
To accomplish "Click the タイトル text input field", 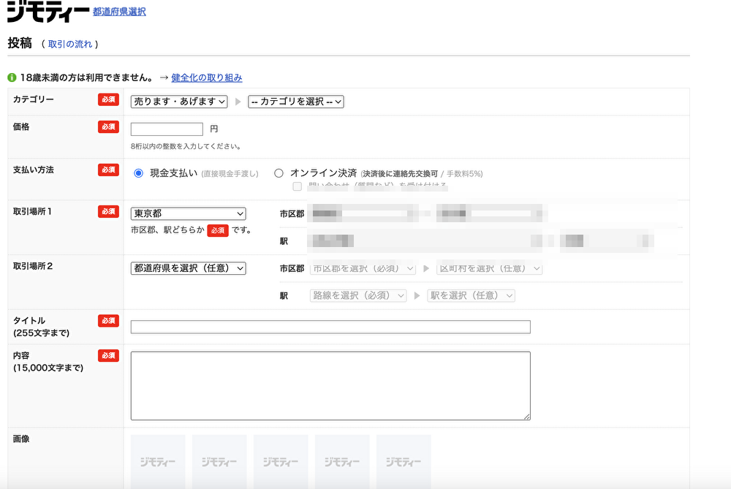I will tap(330, 327).
